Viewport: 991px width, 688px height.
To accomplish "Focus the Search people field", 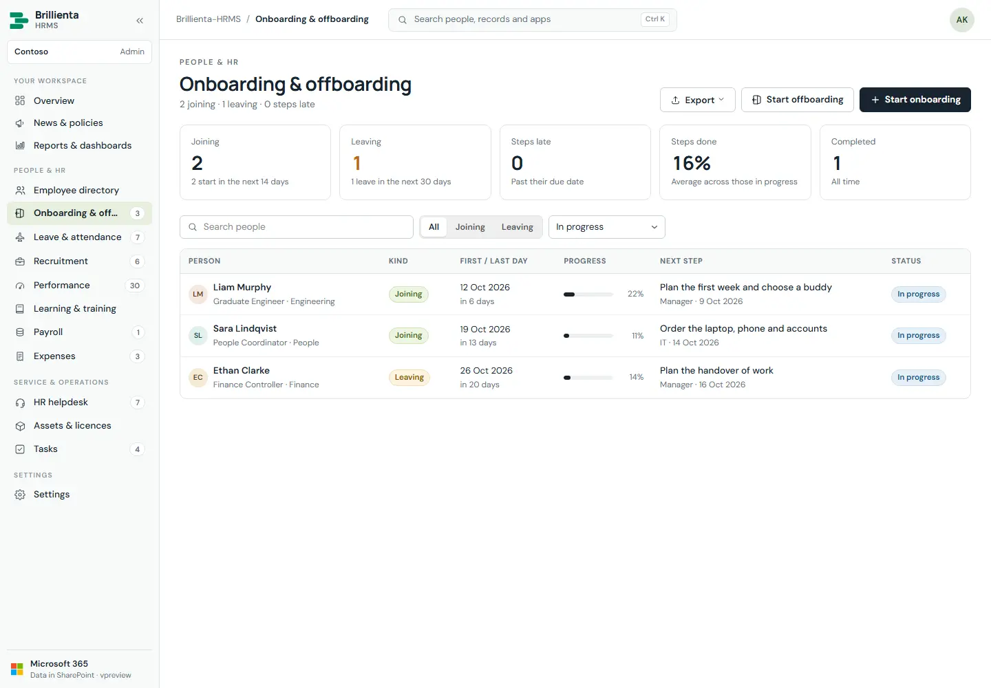I will [x=297, y=227].
